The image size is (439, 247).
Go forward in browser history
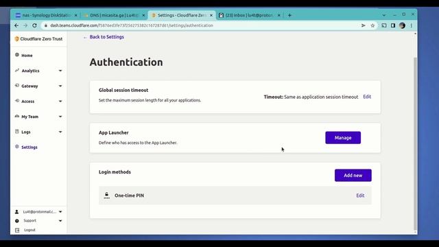(x=25, y=25)
